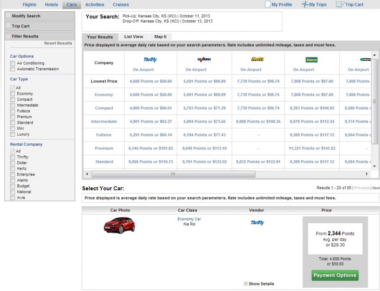Select Hertz Intermediate 8,668 Points price

pyautogui.click(x=258, y=121)
